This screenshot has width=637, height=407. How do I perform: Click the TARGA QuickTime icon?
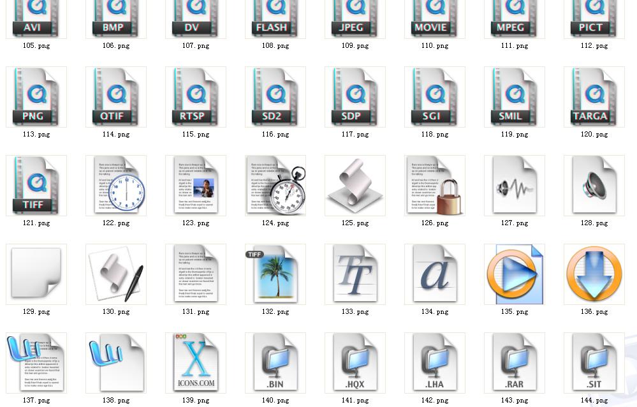[x=594, y=97]
